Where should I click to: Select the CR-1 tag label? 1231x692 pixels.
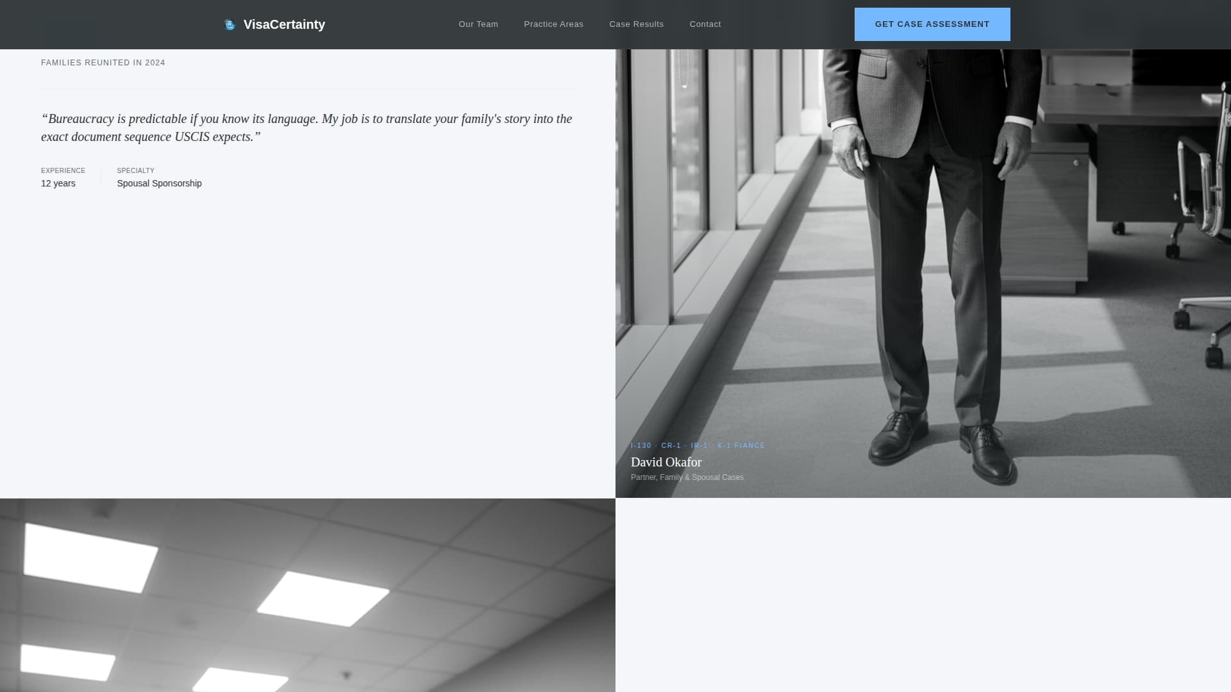671,446
